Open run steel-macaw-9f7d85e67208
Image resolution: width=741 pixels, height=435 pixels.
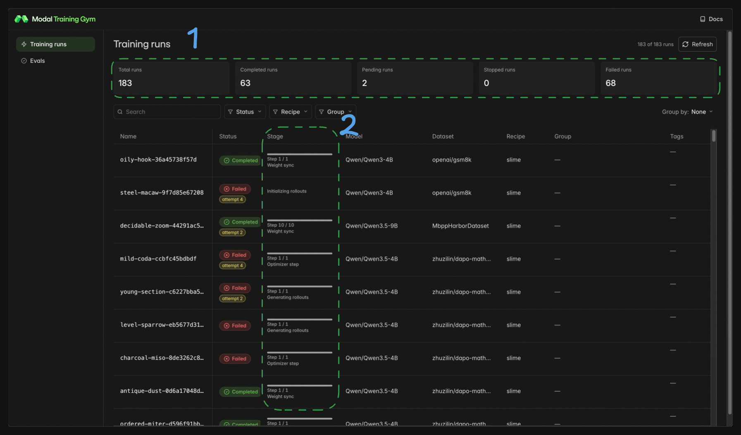tap(162, 193)
